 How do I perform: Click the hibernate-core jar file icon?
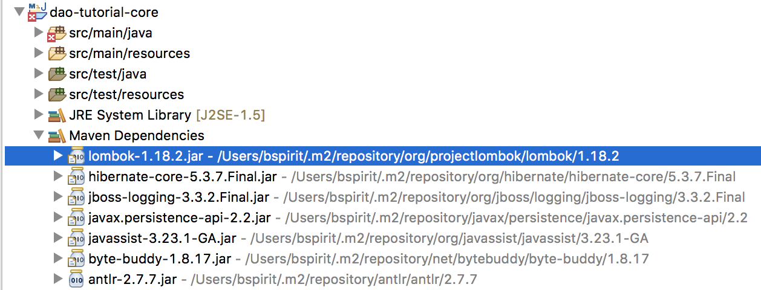(x=76, y=177)
